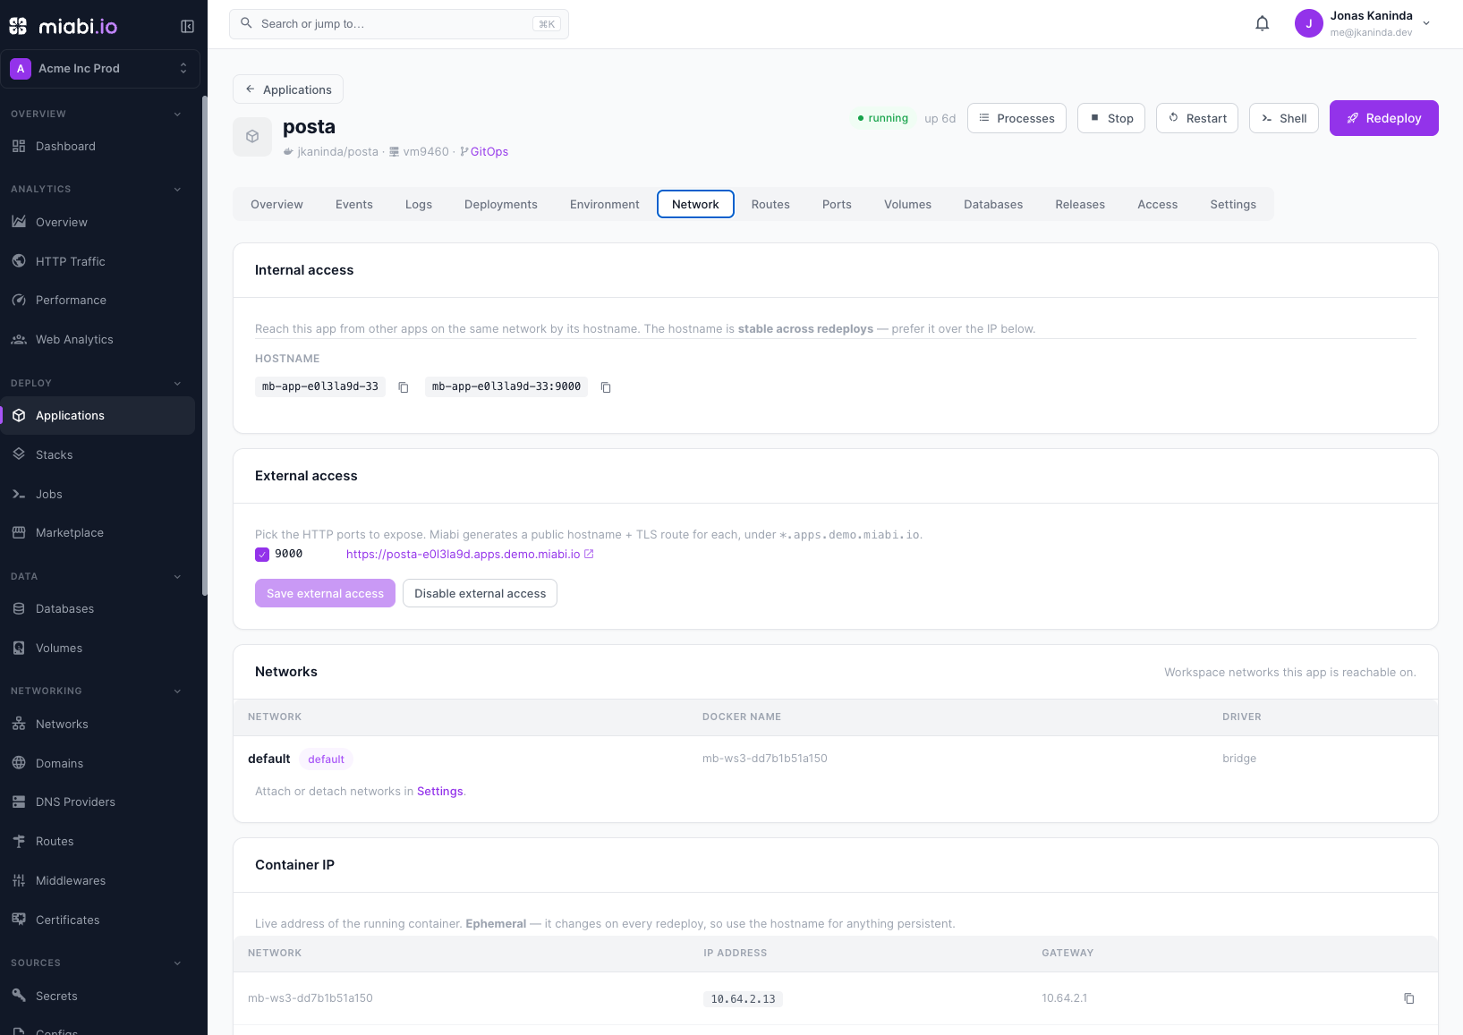Copy the mb-app-e0l3la9d-33 hostname
This screenshot has height=1035, width=1463.
(404, 387)
